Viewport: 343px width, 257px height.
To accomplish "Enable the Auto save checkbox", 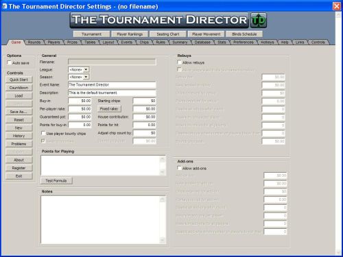I will [9, 62].
